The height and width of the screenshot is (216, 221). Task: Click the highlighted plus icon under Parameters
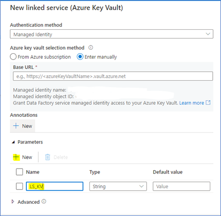coord(16,157)
